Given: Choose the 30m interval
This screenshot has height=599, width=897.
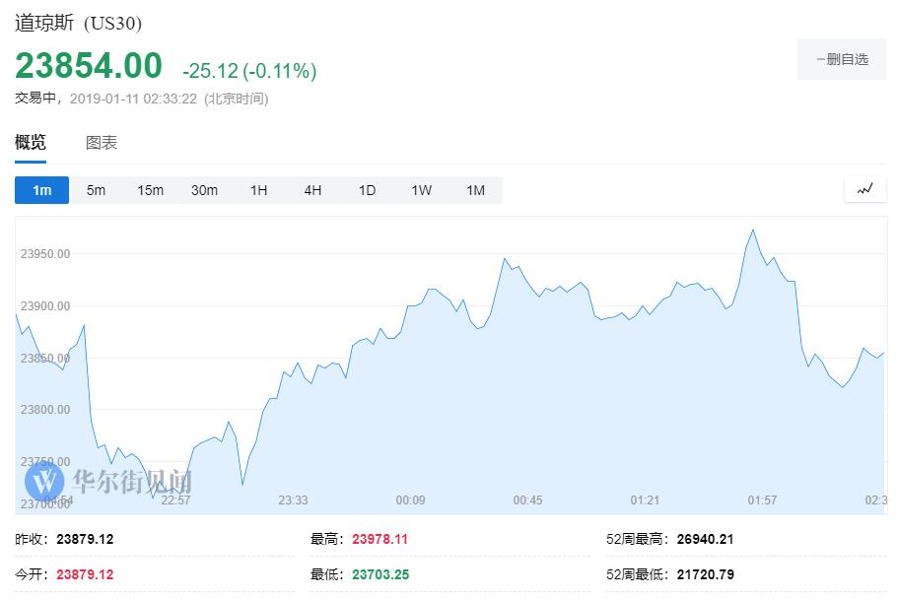Looking at the screenshot, I should click(204, 190).
